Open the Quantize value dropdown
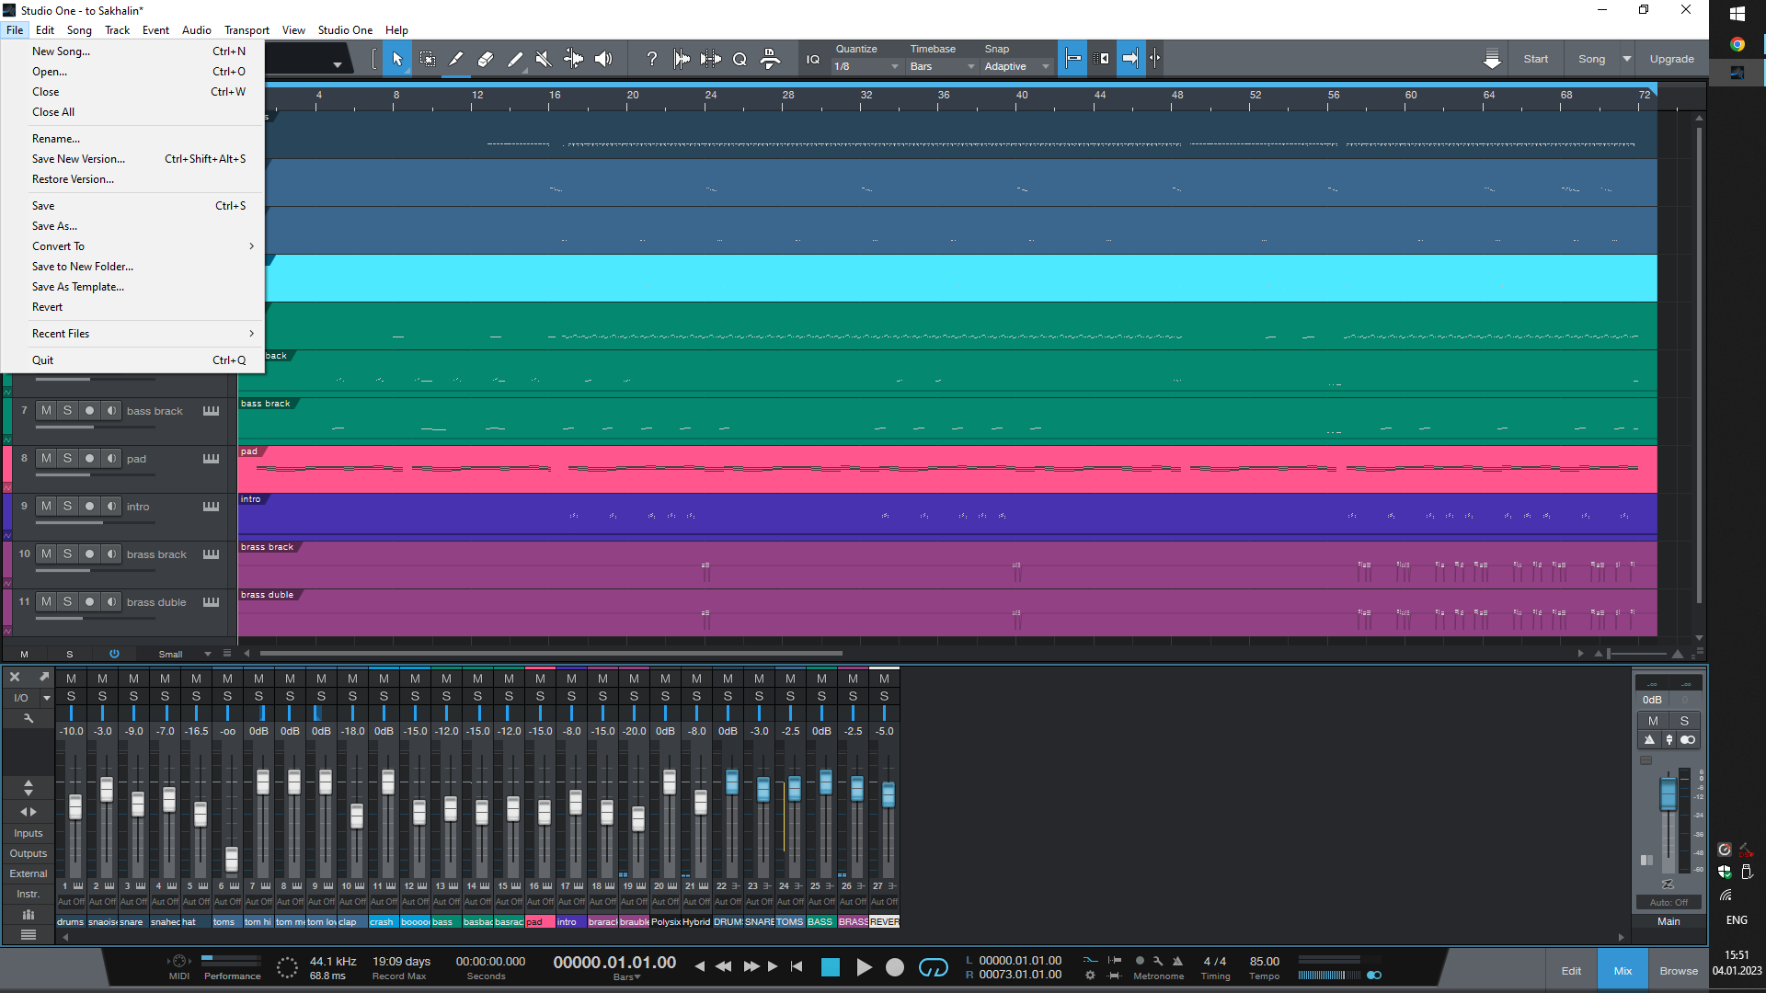Screen dimensions: 1766x993 coord(866,66)
